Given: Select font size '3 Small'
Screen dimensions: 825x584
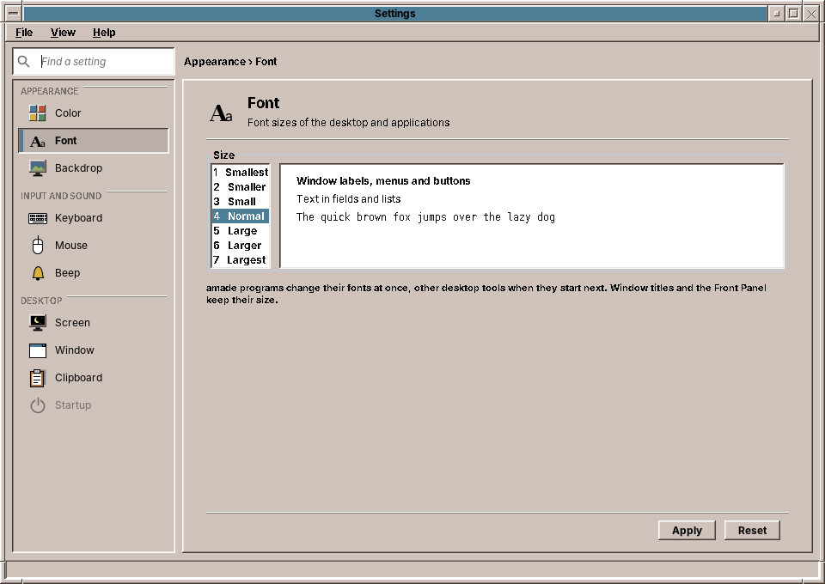Looking at the screenshot, I should pos(241,202).
